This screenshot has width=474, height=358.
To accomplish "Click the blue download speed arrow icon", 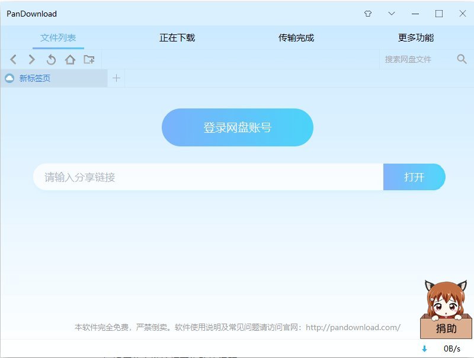I will 424,349.
